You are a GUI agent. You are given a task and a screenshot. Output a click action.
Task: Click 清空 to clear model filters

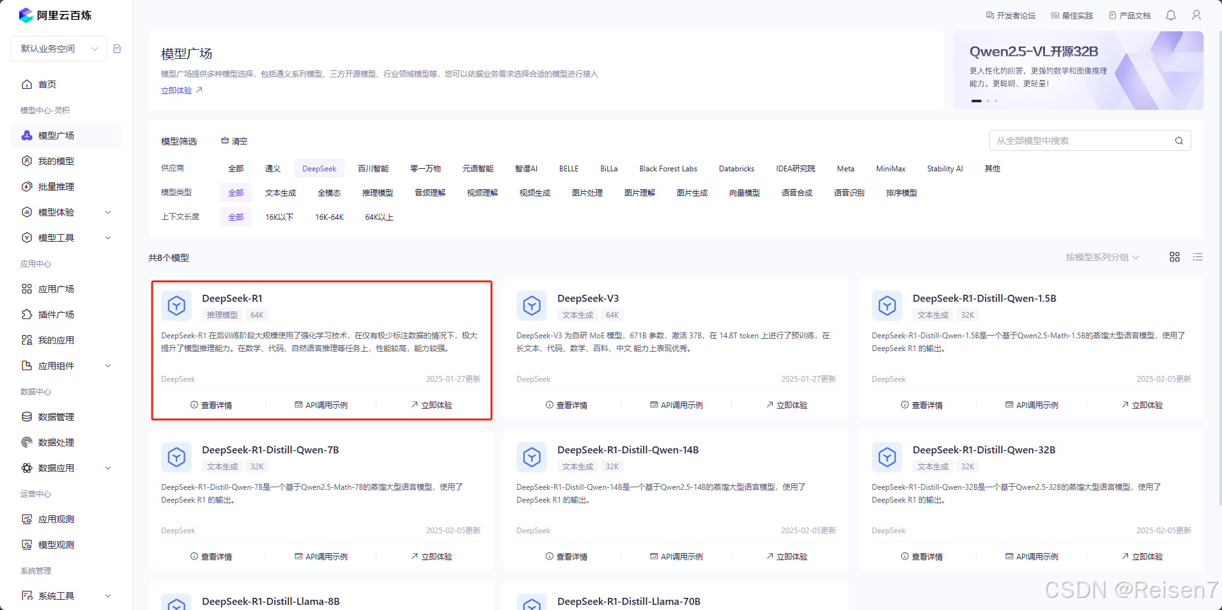click(235, 141)
